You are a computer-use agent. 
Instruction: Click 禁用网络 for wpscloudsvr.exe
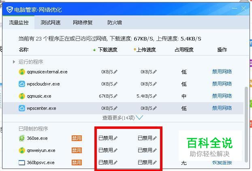tap(222, 84)
